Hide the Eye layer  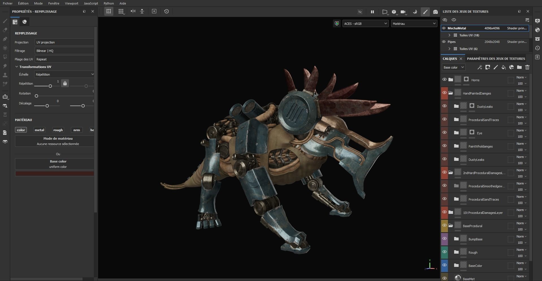click(x=444, y=133)
